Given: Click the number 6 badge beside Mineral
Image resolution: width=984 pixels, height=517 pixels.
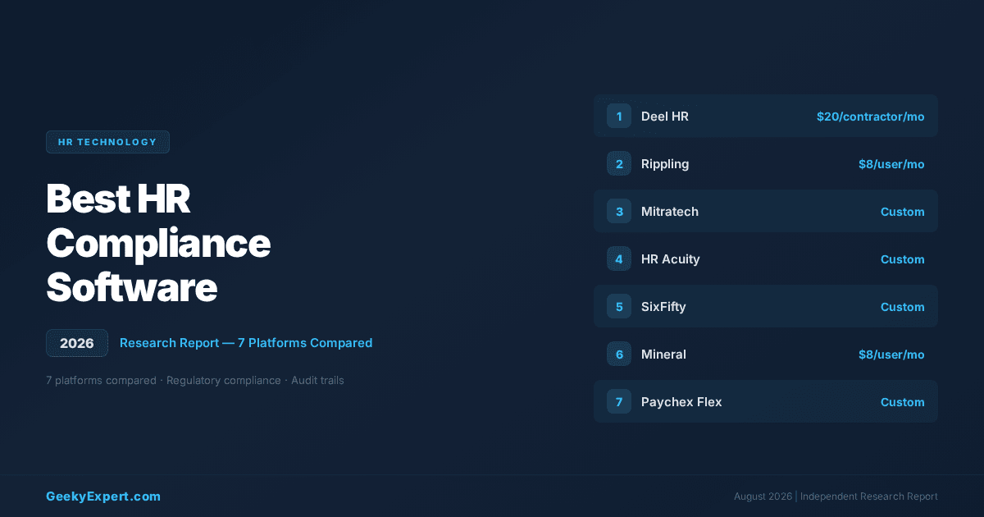Looking at the screenshot, I should tap(619, 354).
